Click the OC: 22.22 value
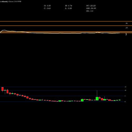The width and height of the screenshot is (132, 132). (91, 6)
